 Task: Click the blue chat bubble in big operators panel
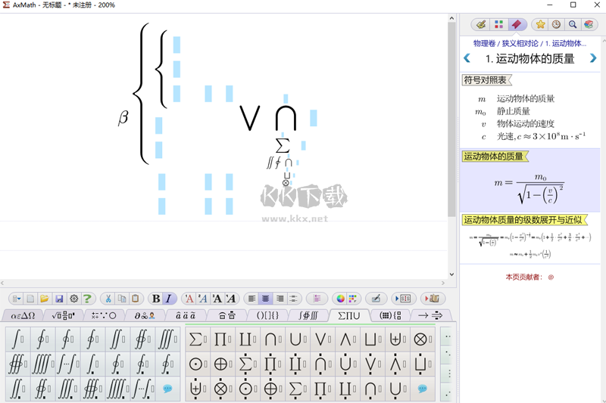[x=423, y=389]
